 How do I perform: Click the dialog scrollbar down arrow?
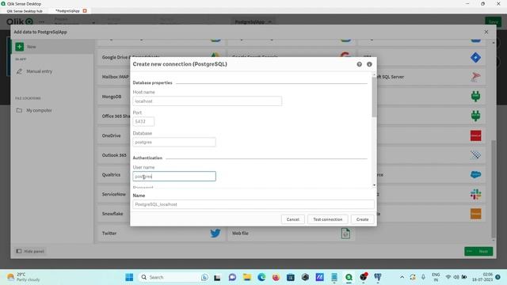(x=374, y=185)
